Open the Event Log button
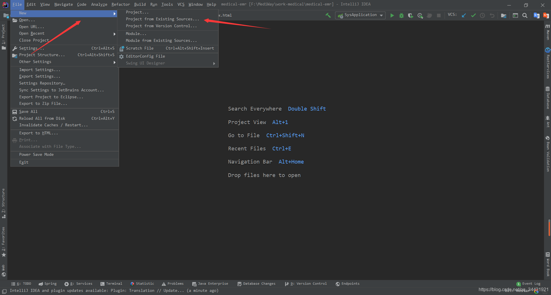This screenshot has width=551, height=295. (528, 284)
